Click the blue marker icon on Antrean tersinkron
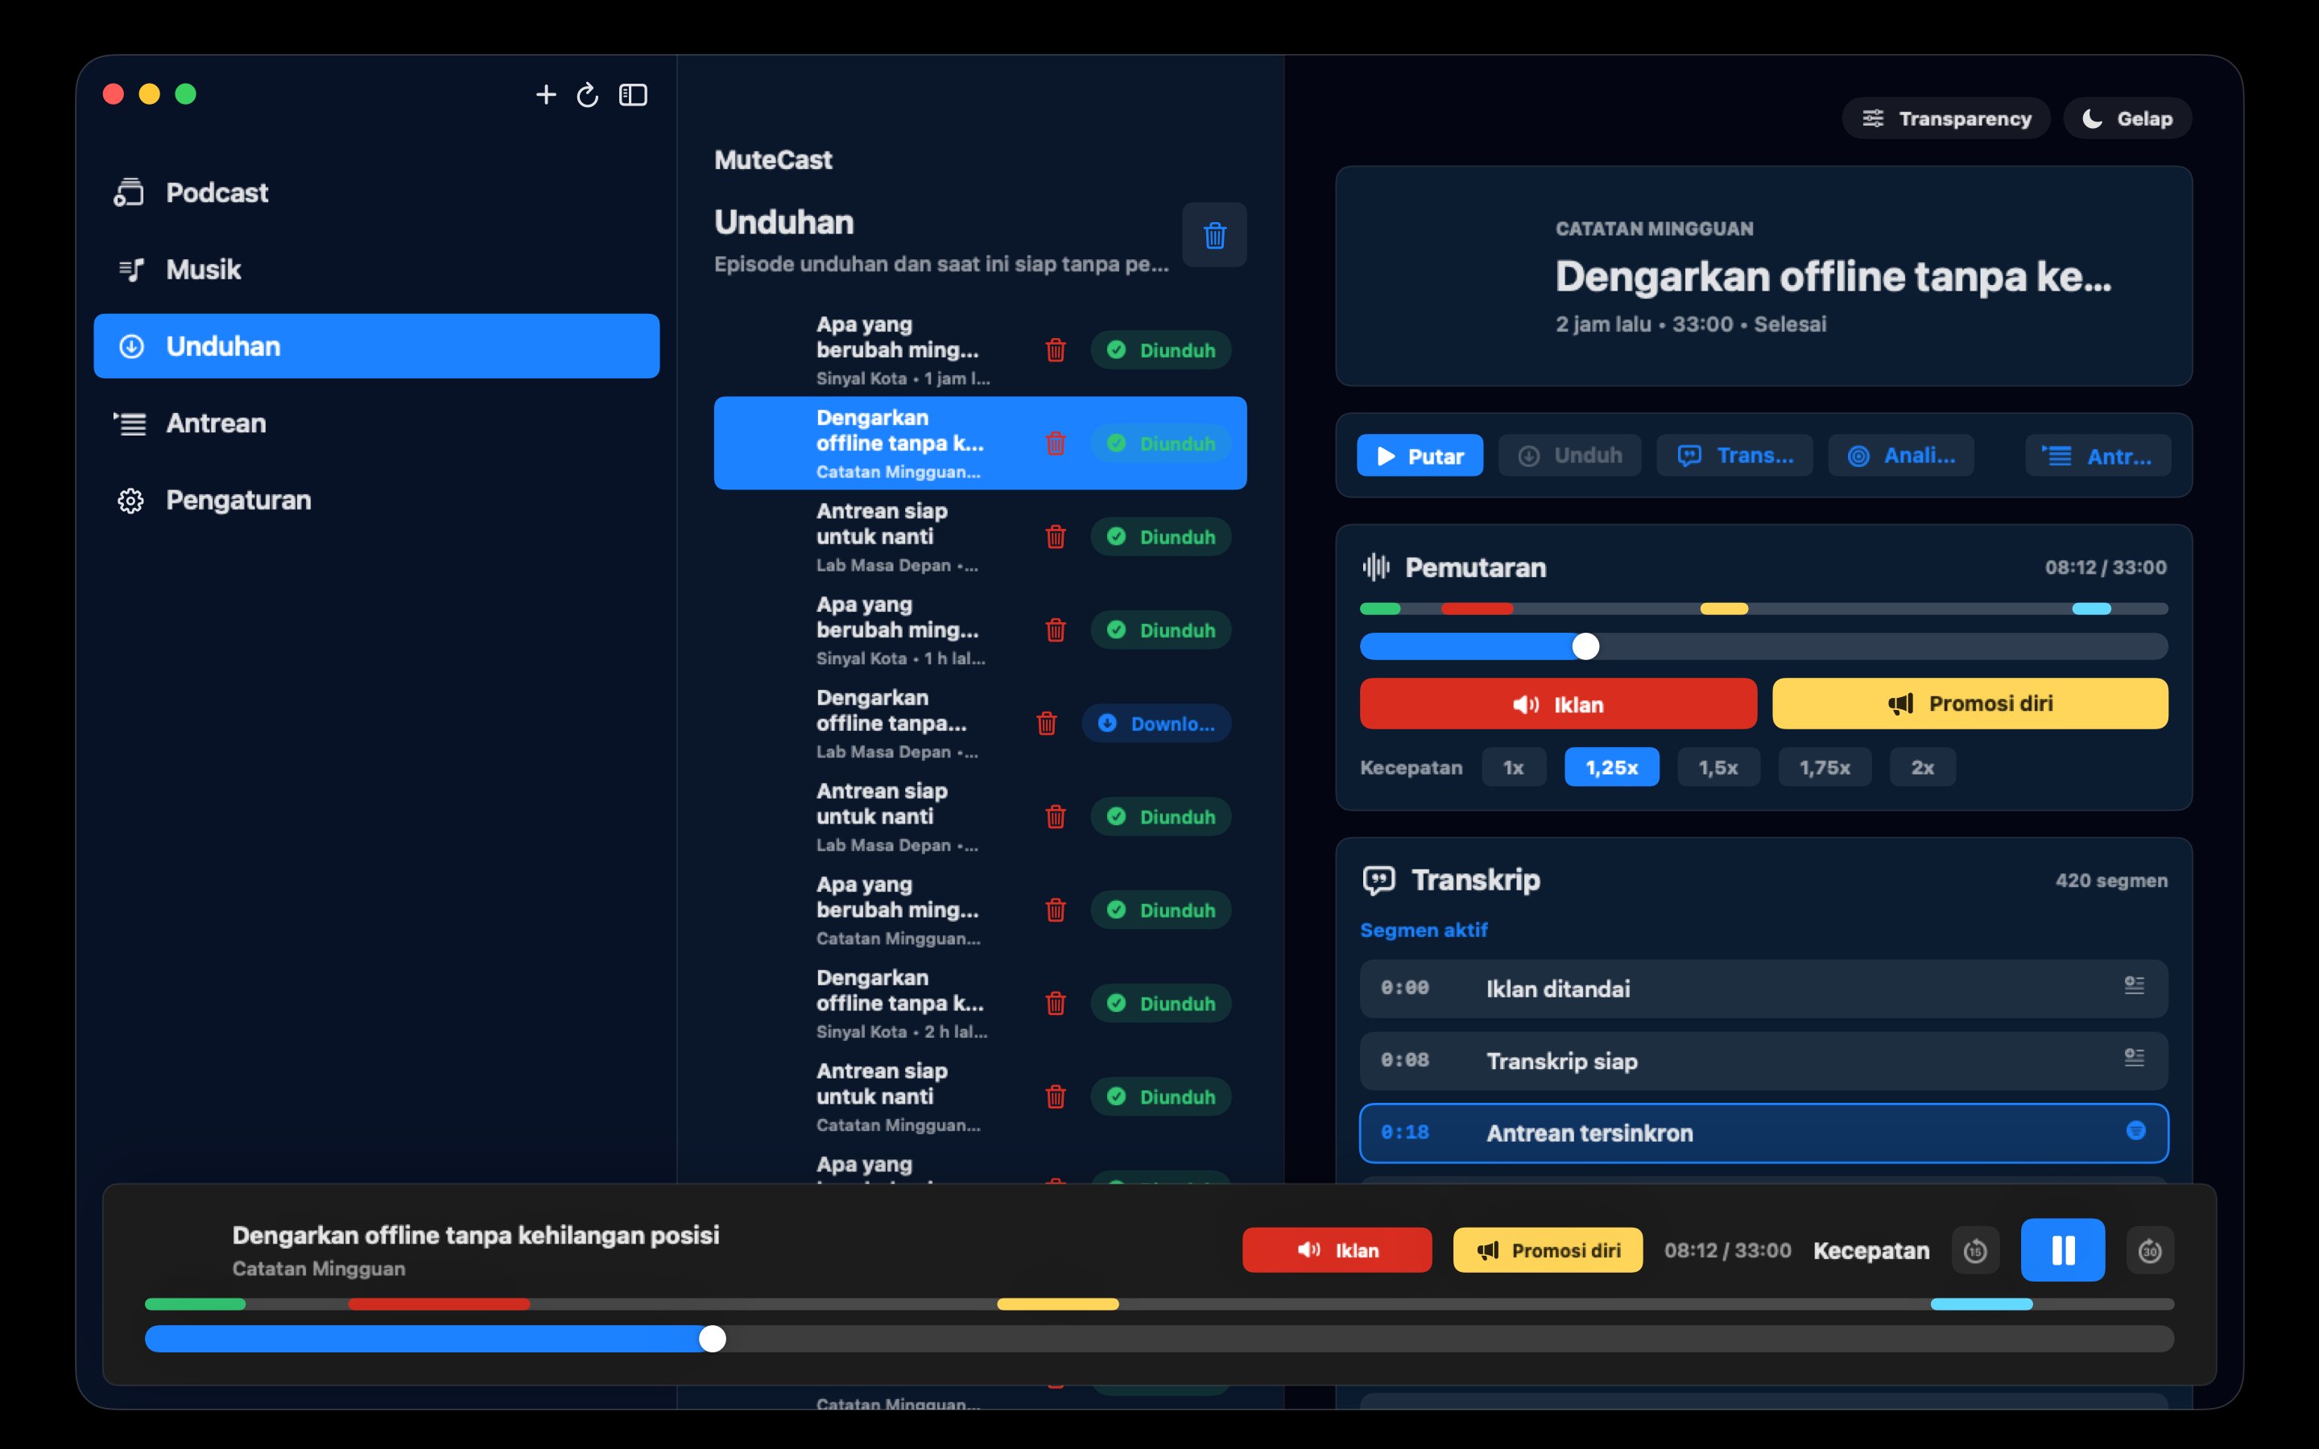The width and height of the screenshot is (2319, 1449). [x=2135, y=1131]
